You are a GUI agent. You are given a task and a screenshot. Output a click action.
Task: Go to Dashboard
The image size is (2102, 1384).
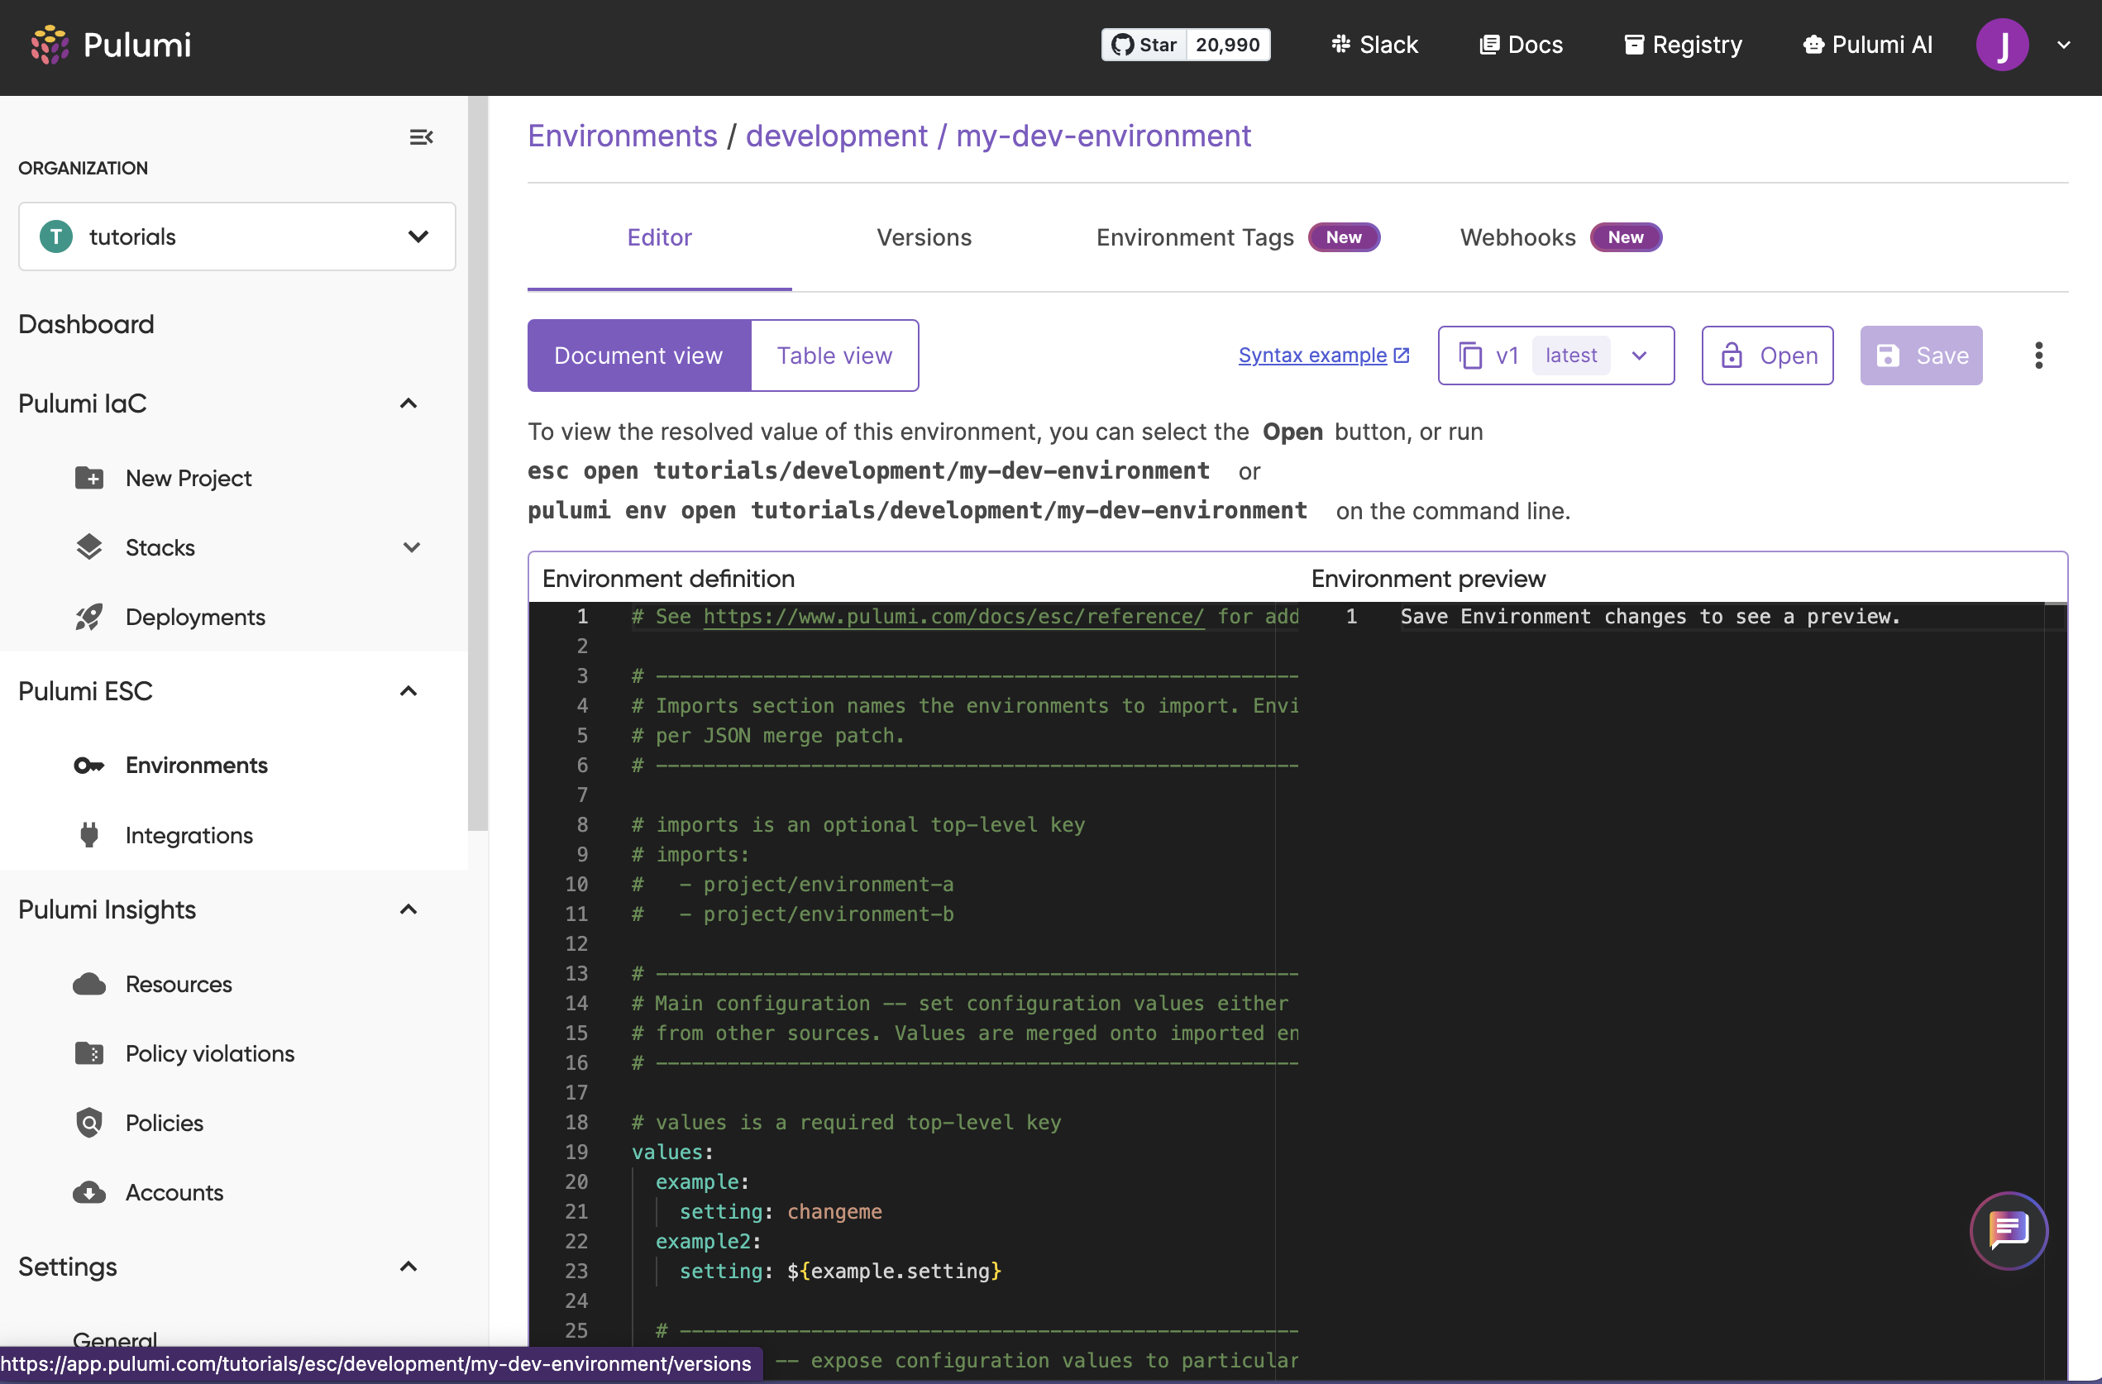point(87,324)
